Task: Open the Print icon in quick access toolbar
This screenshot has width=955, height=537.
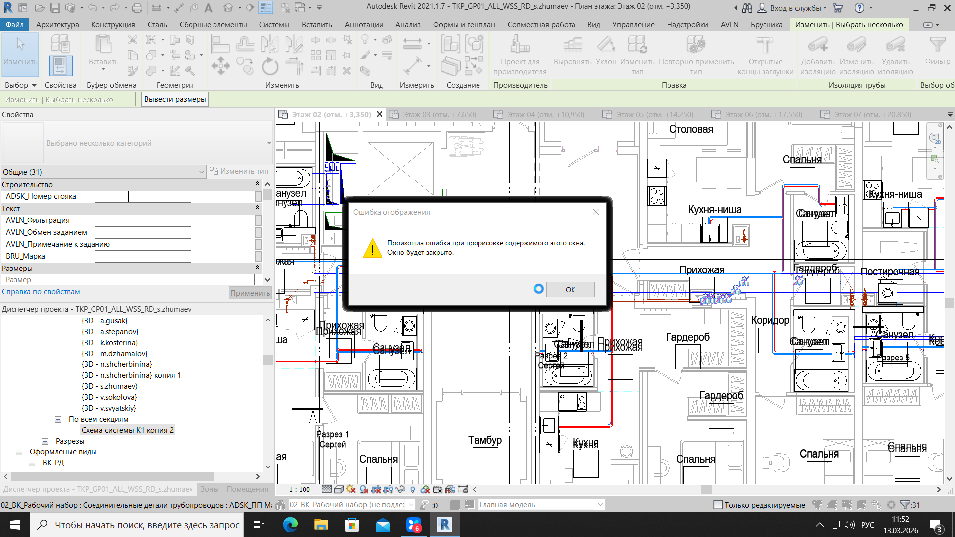Action: click(x=137, y=8)
